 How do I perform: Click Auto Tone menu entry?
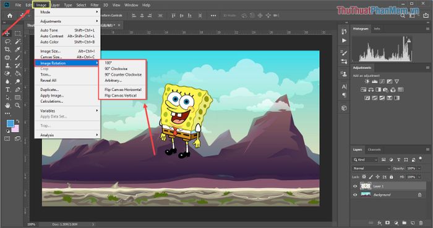click(67, 30)
